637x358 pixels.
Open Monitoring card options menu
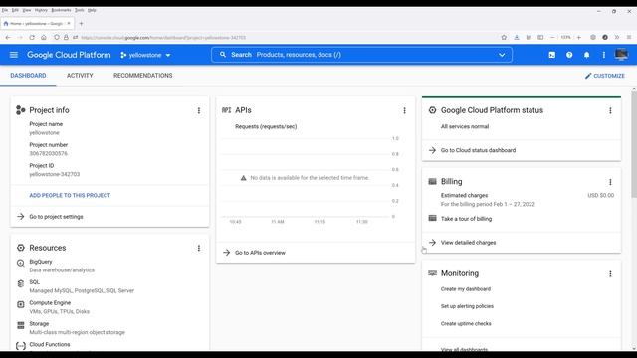610,274
